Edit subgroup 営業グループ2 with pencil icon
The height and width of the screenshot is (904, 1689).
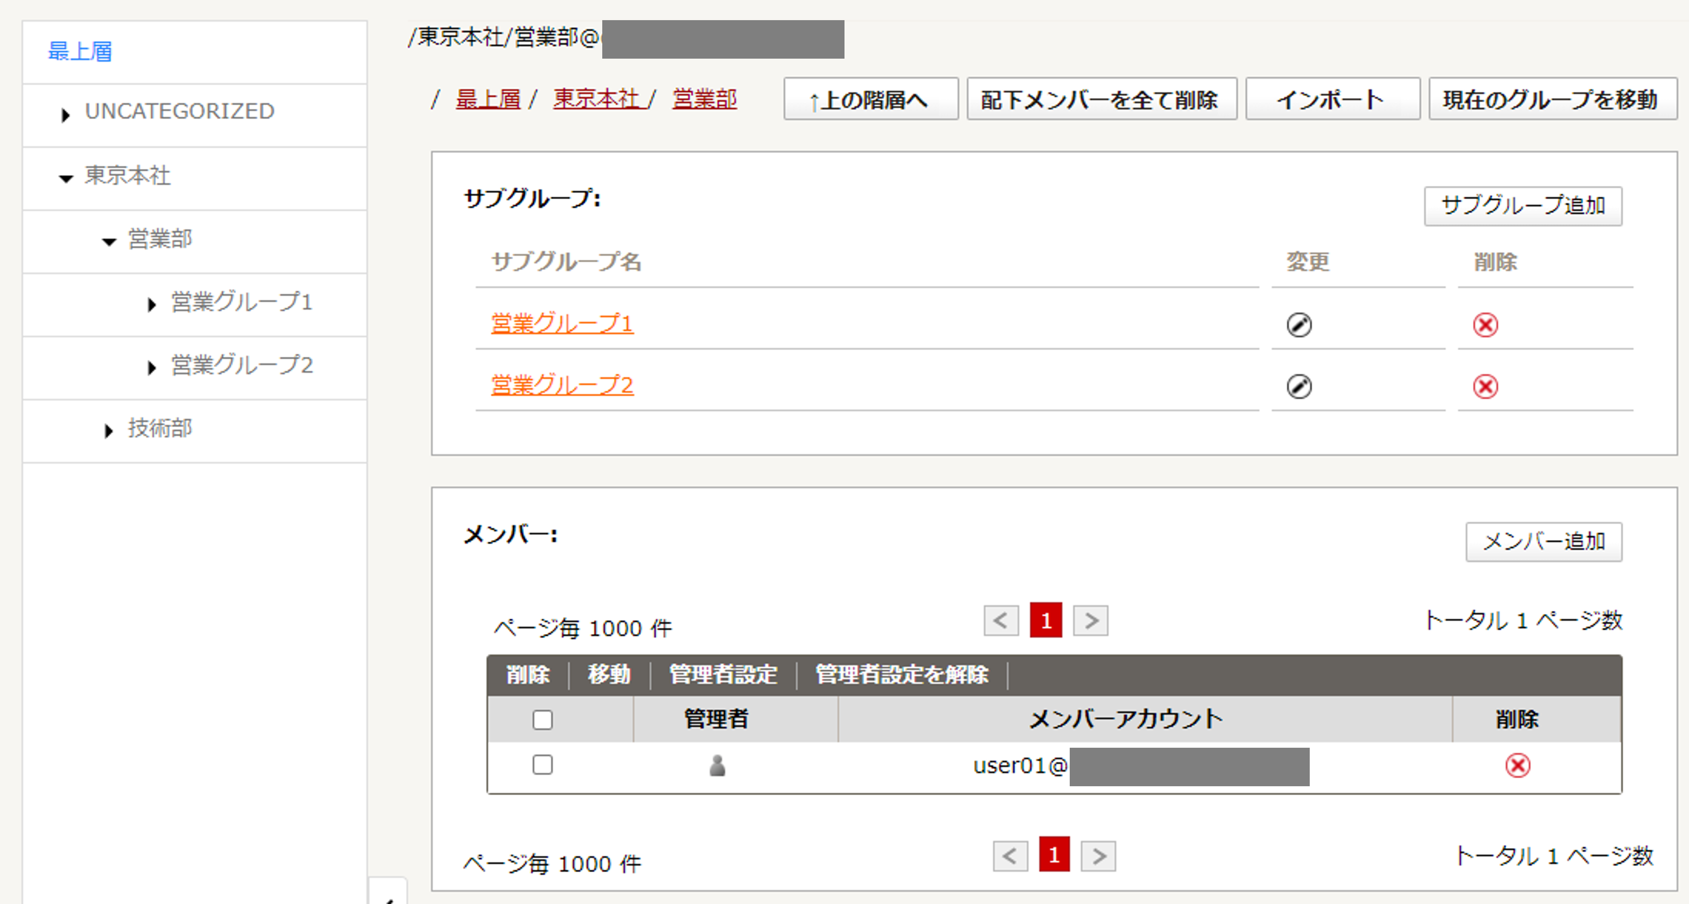tap(1299, 386)
